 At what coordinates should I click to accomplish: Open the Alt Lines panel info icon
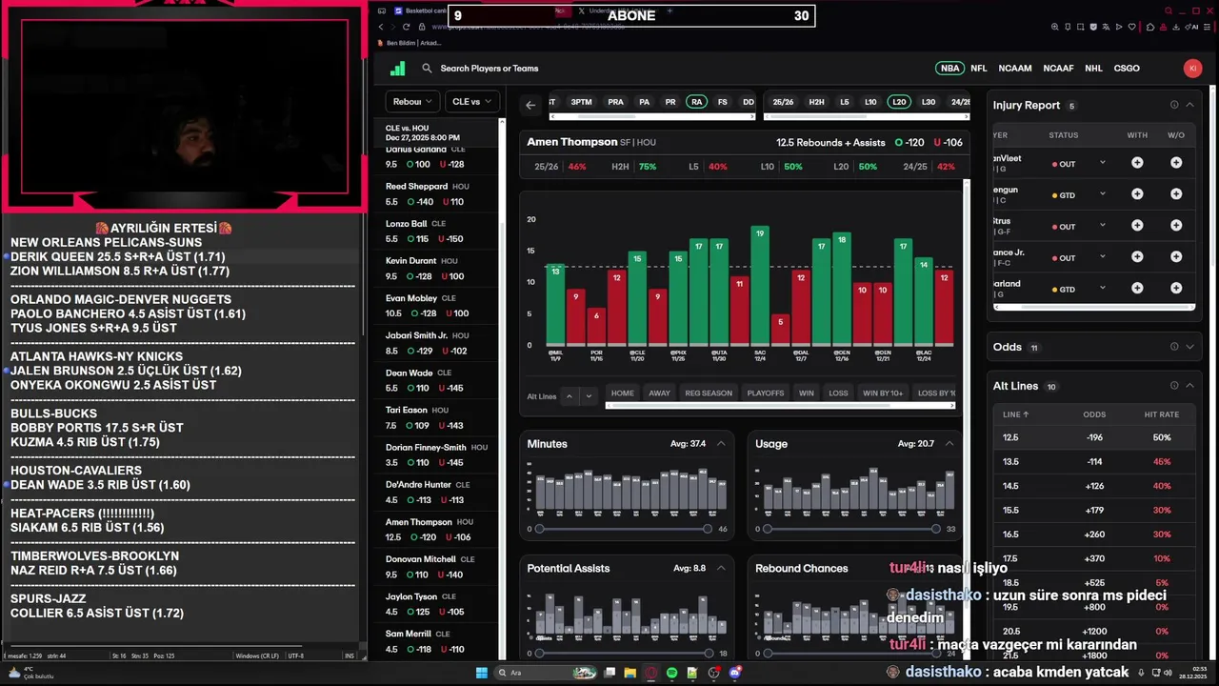(x=1174, y=386)
